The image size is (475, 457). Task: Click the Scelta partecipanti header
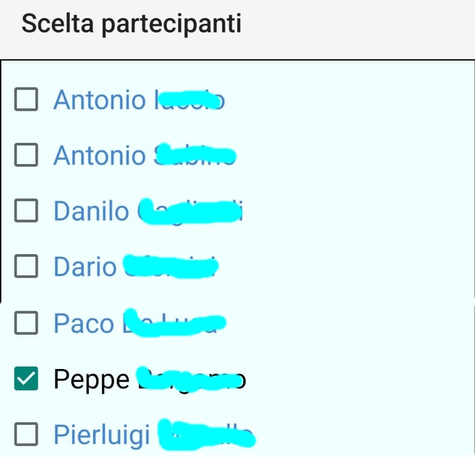pos(132,23)
